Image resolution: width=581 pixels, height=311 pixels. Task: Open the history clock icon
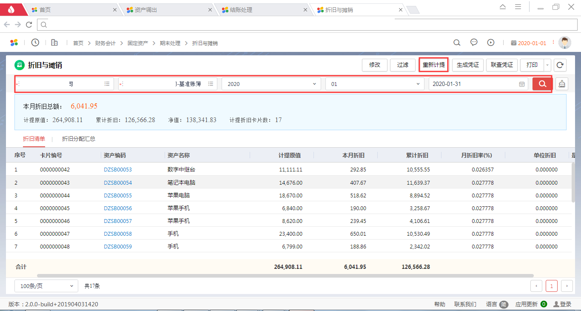click(x=35, y=43)
